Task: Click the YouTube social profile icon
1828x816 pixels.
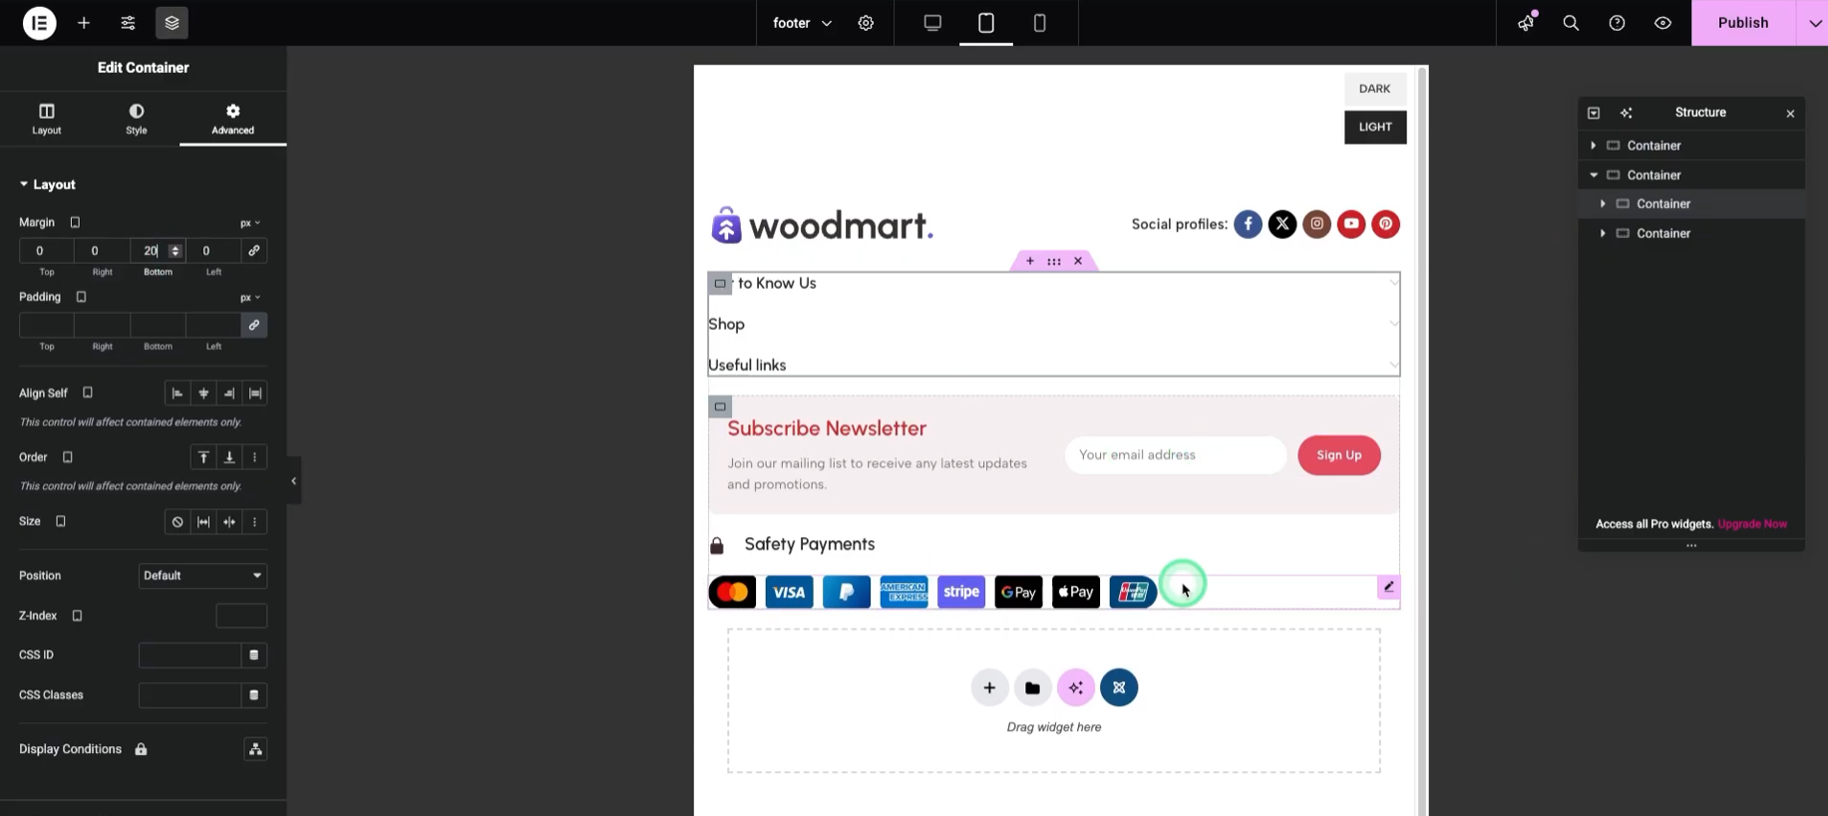Action: click(x=1351, y=224)
